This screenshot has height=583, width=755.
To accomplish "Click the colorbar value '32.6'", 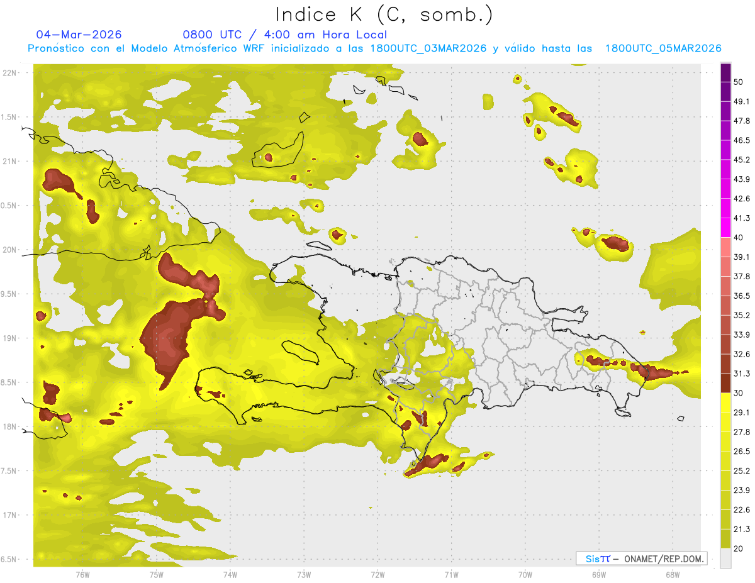I will (x=742, y=354).
